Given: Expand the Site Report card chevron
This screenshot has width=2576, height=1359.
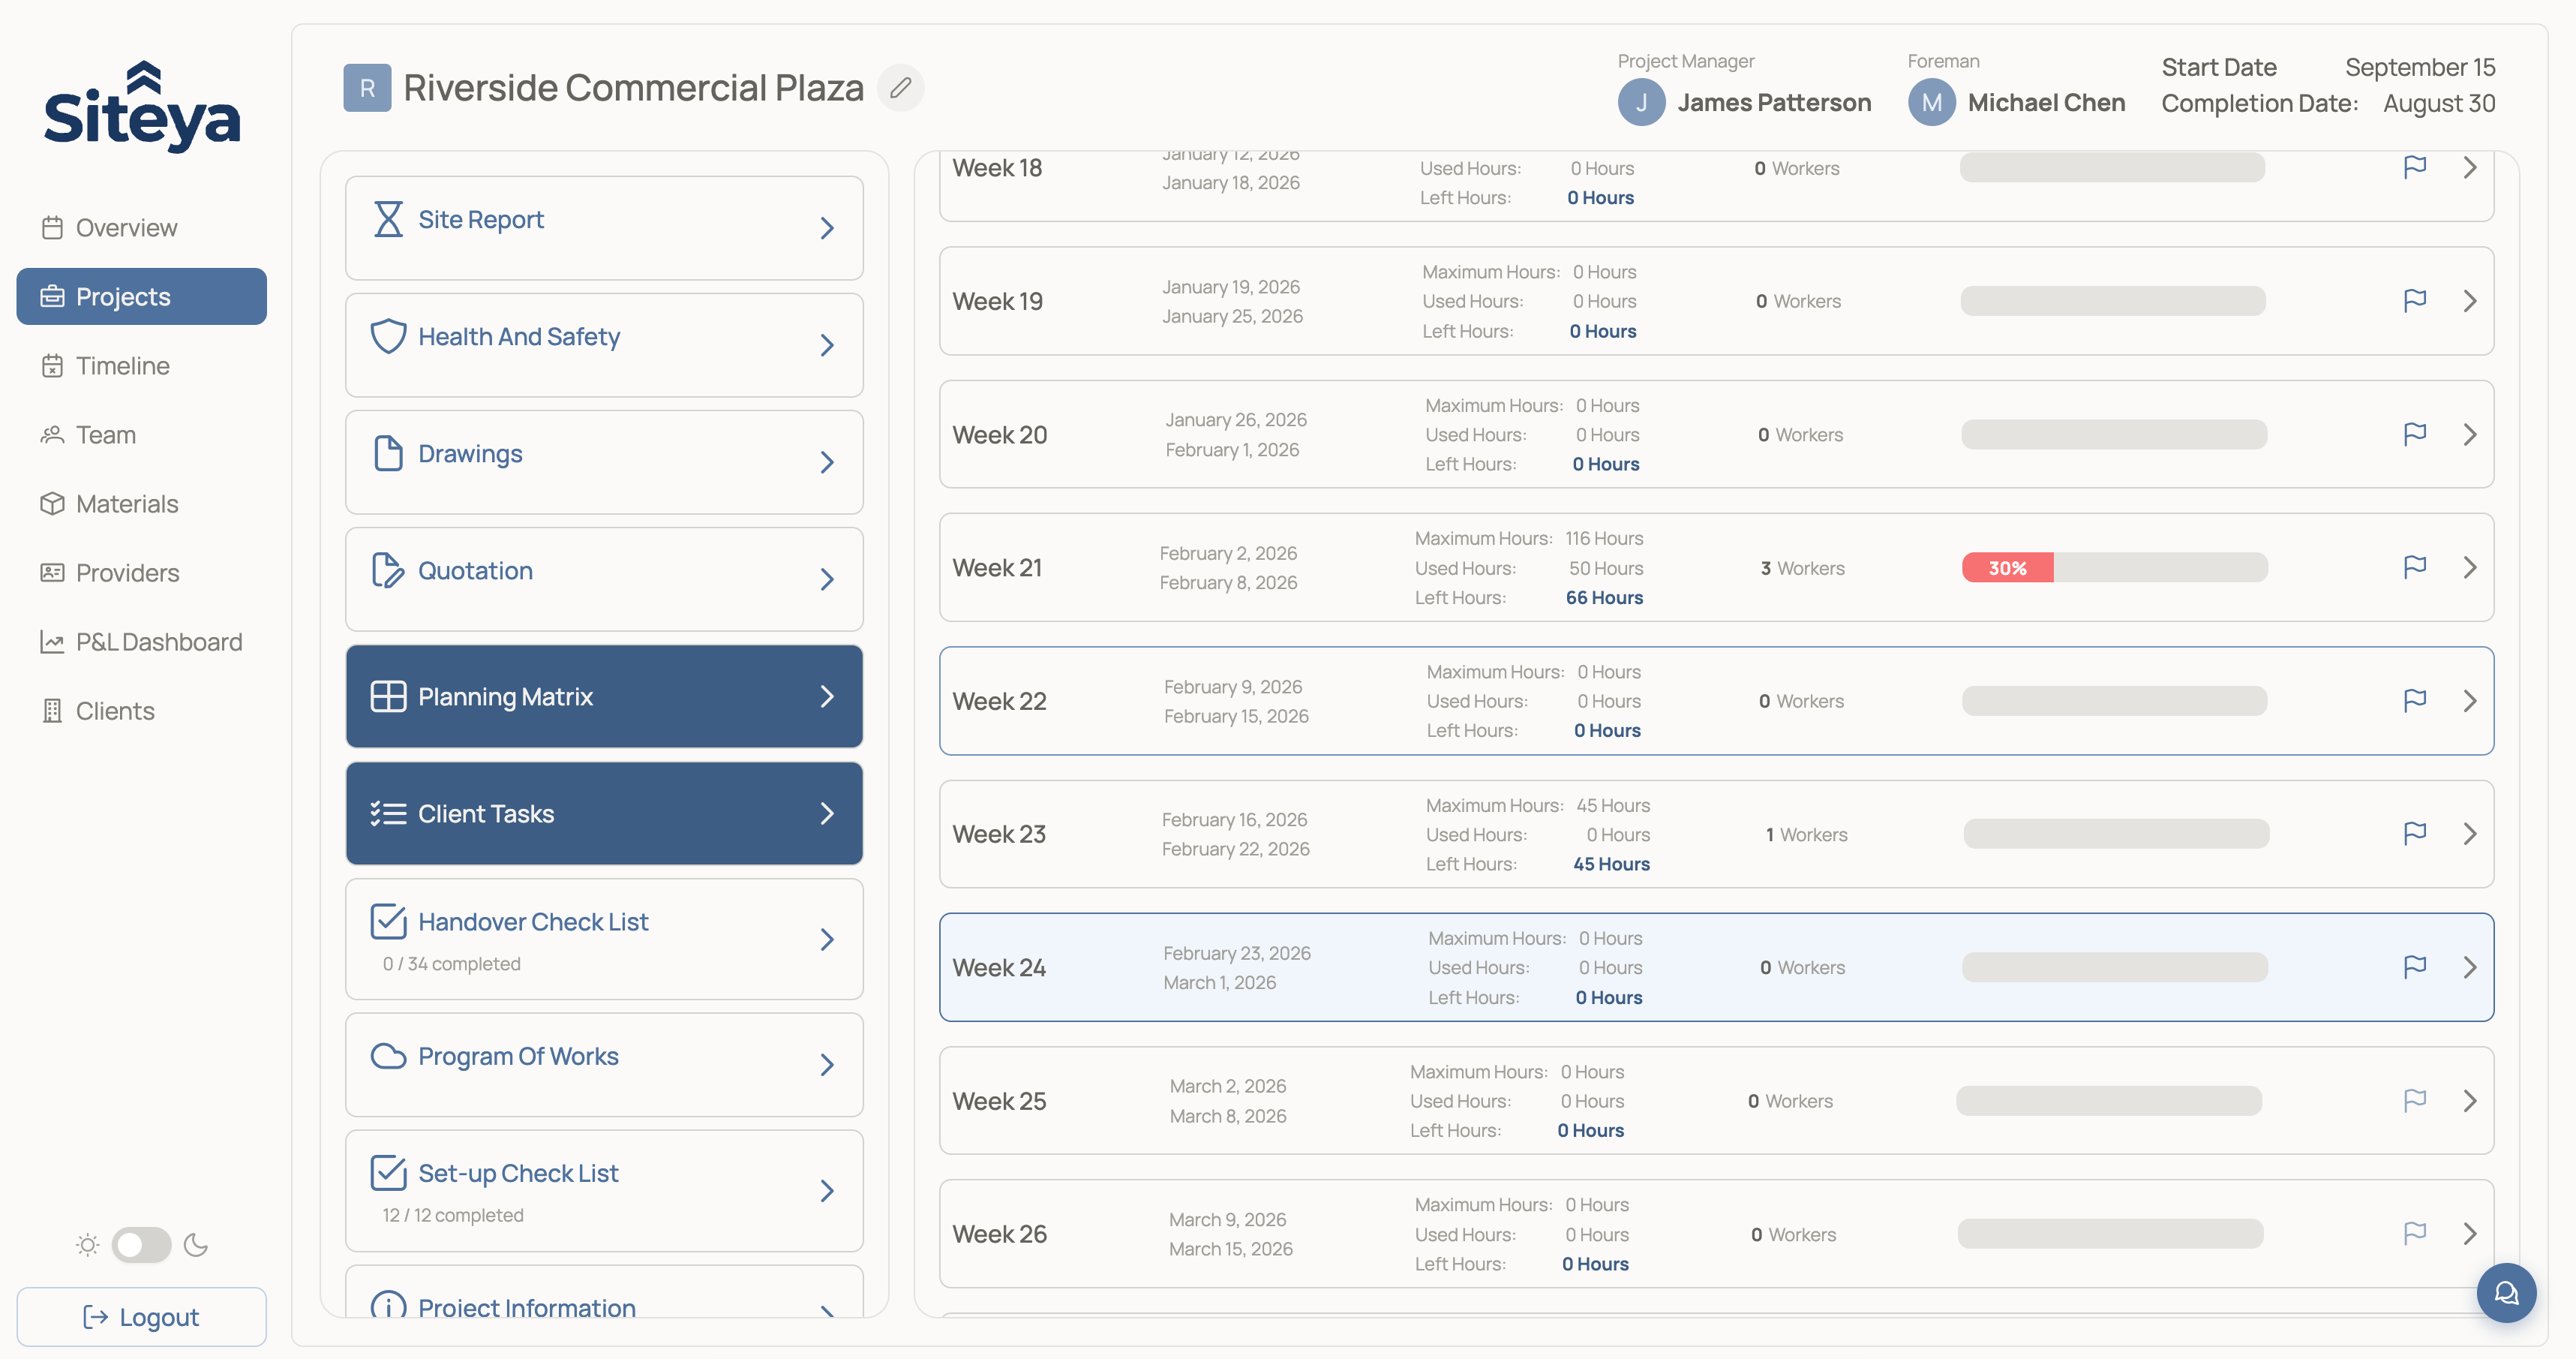Looking at the screenshot, I should click(x=827, y=228).
